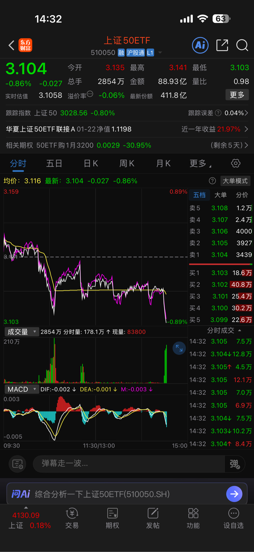Viewport: 254px width, 552px height.
Task: Switch to the 大单 tab
Action: (x=221, y=195)
